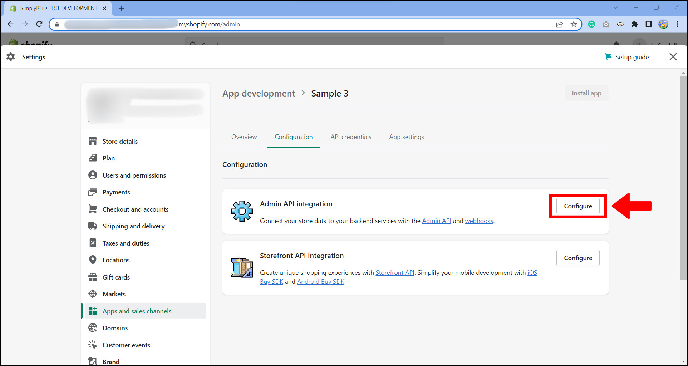Open the tab search dropdown arrow

point(615,8)
